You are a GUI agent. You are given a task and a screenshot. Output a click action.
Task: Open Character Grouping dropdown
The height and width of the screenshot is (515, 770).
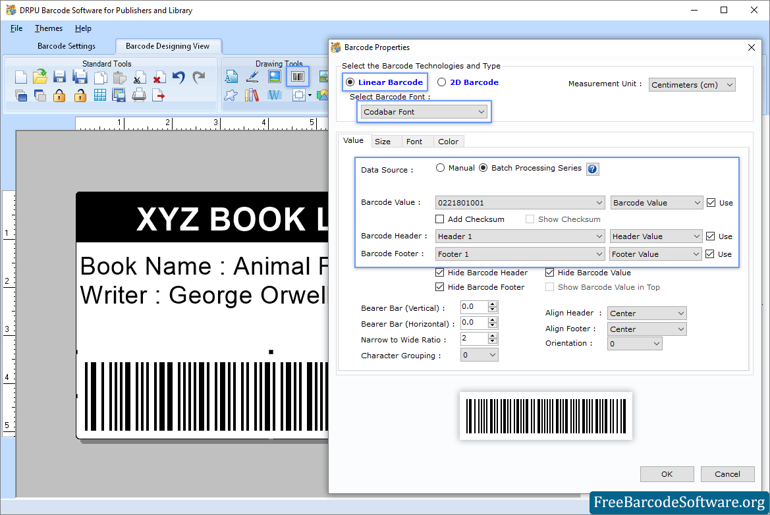pyautogui.click(x=480, y=355)
